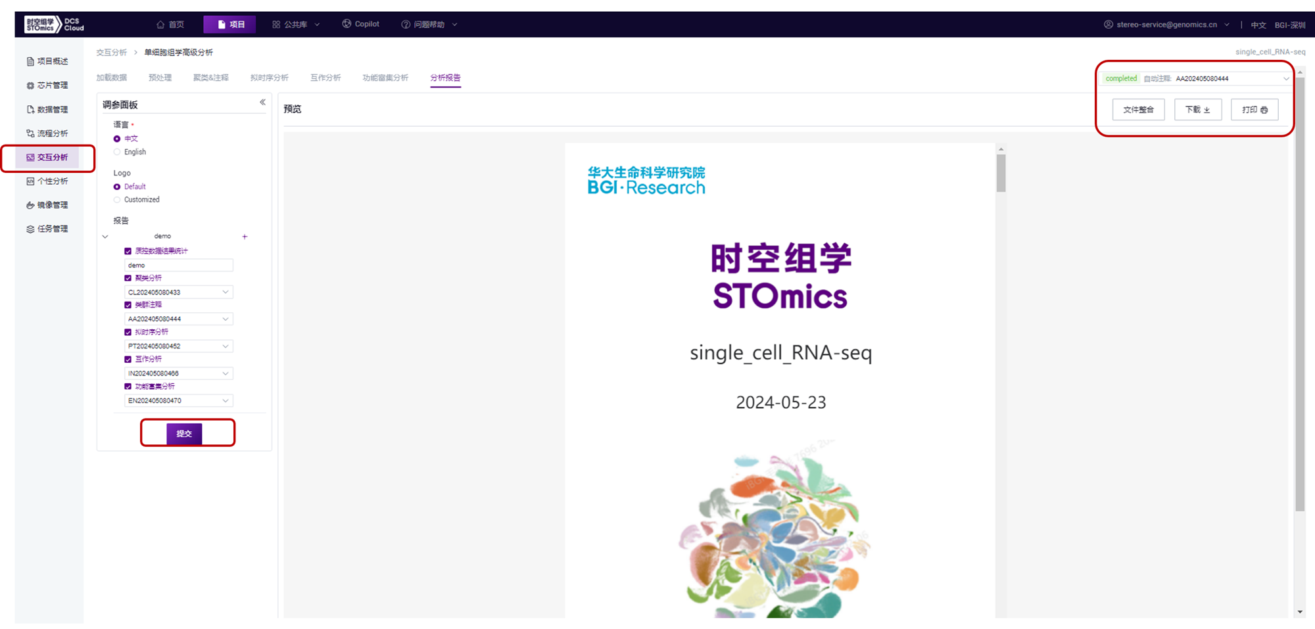The width and height of the screenshot is (1315, 629).
Task: Click the 文件整合 button
Action: tap(1138, 110)
